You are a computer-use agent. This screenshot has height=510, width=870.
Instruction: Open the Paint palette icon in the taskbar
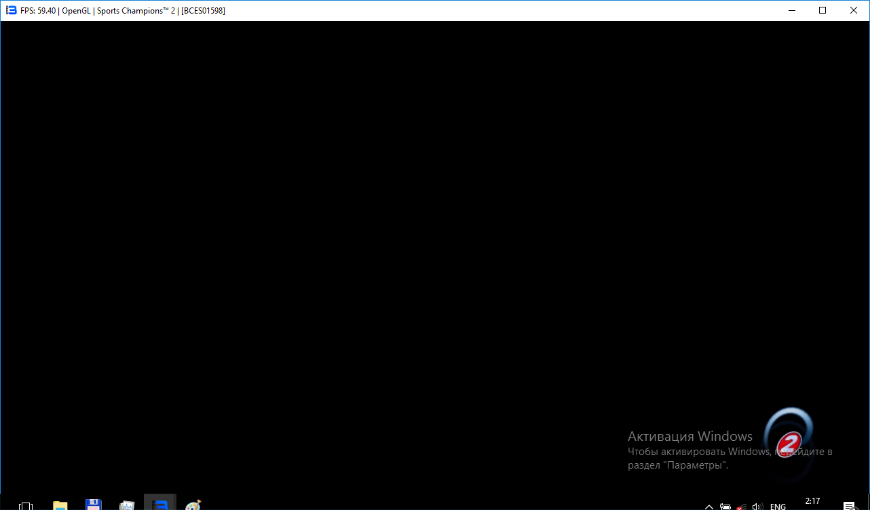[193, 505]
